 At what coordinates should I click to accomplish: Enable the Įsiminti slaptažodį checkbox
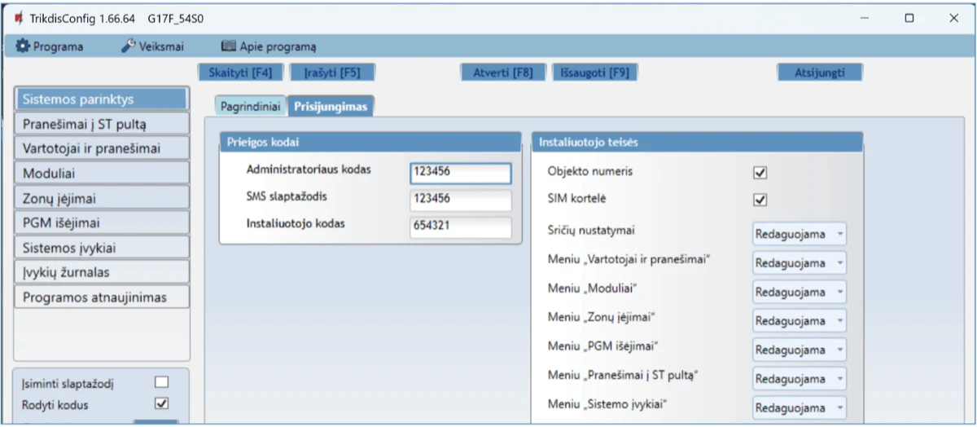(161, 381)
